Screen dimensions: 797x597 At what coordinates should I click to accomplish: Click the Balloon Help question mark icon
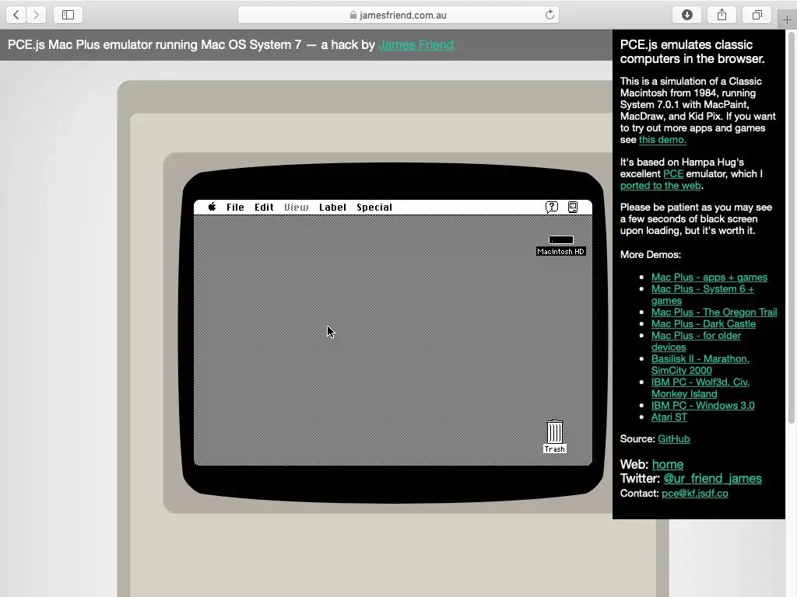click(552, 207)
